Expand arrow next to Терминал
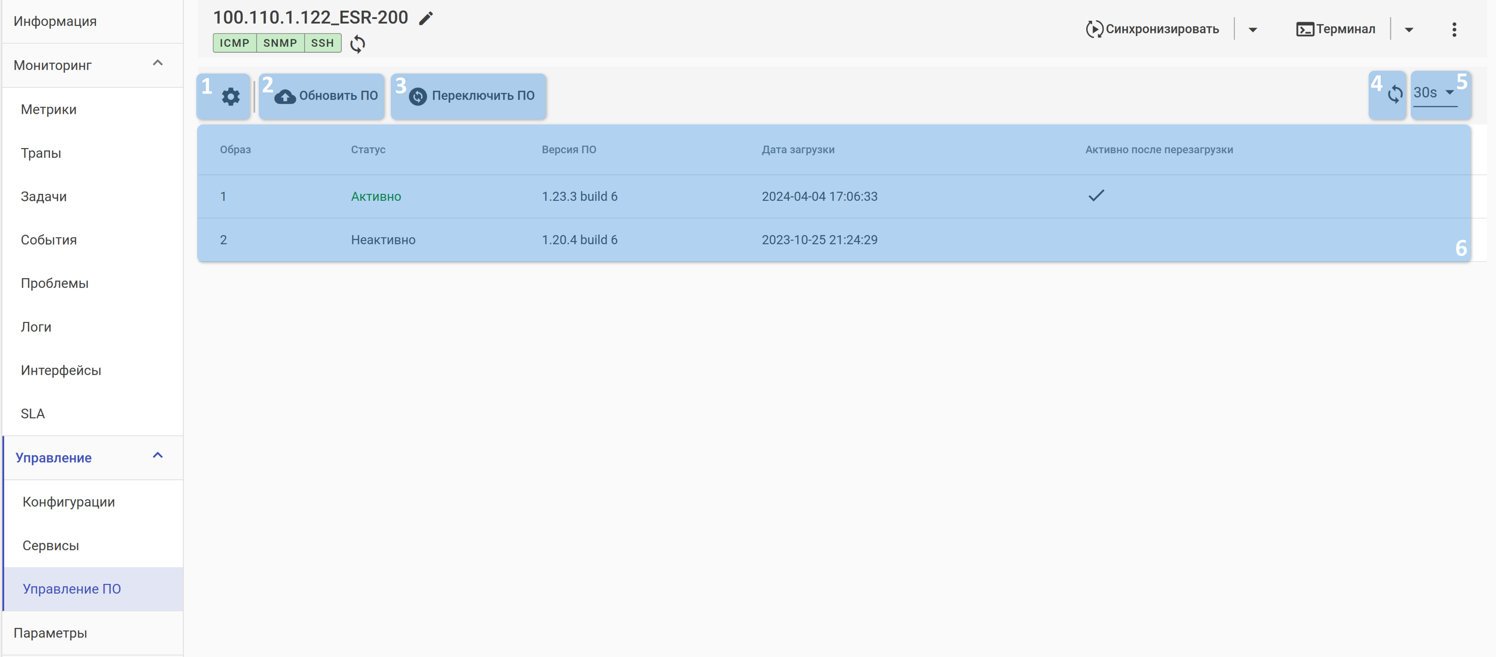Viewport: 1496px width, 657px height. (x=1409, y=30)
